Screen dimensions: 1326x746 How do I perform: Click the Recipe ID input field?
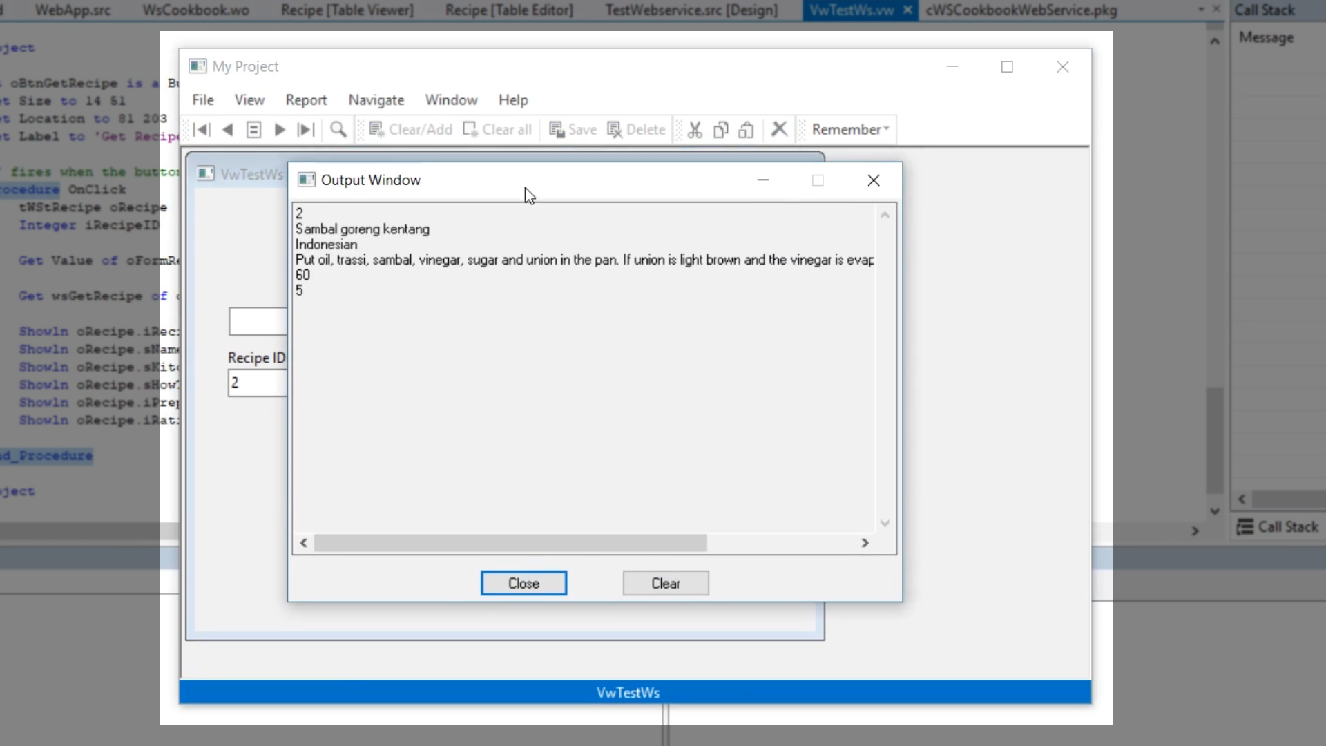tap(257, 383)
